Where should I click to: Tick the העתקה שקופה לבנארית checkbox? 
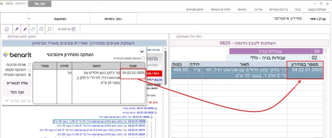[143, 58]
